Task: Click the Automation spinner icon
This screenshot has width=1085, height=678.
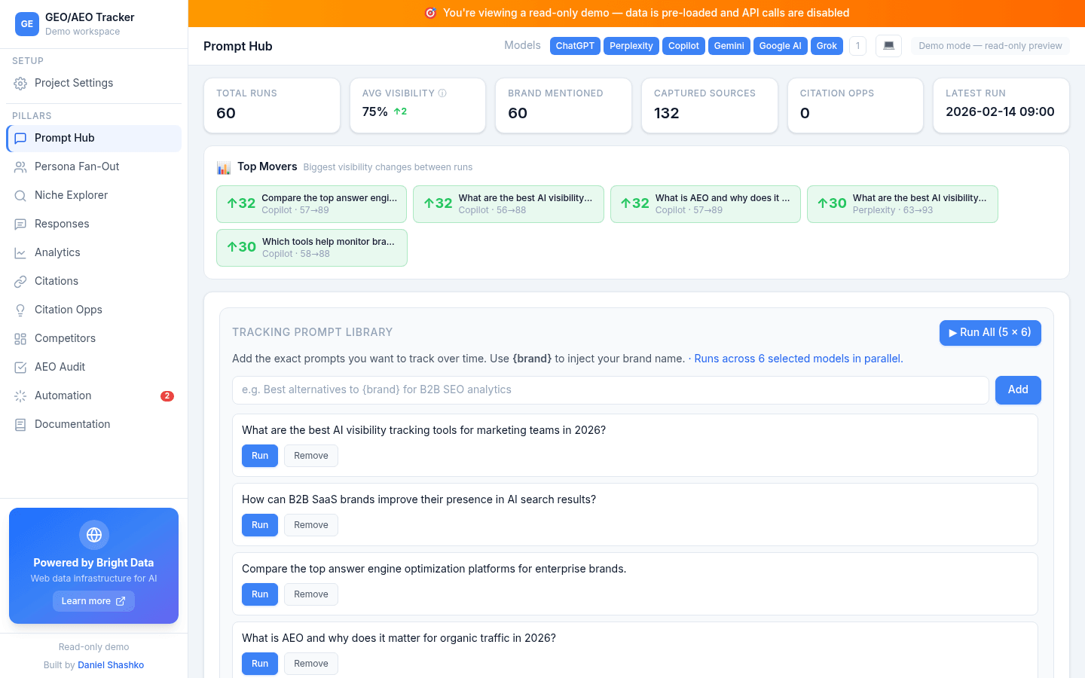Action: [20, 396]
